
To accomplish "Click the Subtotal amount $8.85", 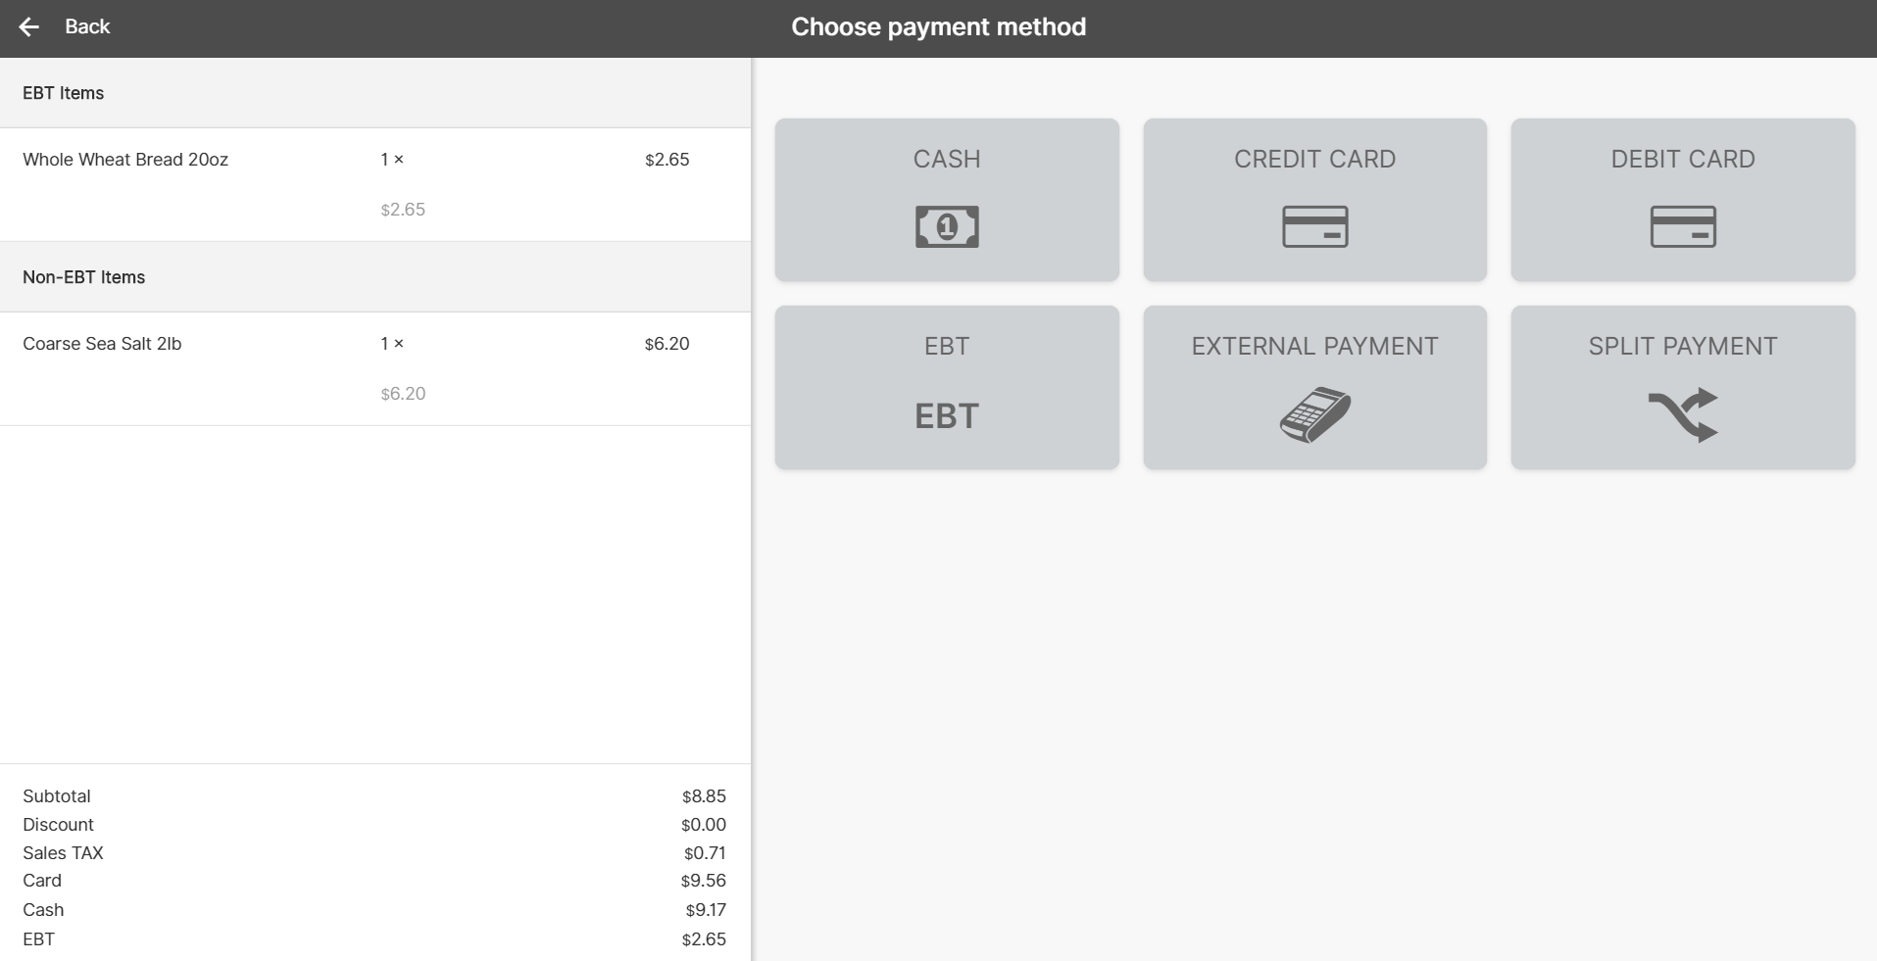I will click(x=704, y=796).
